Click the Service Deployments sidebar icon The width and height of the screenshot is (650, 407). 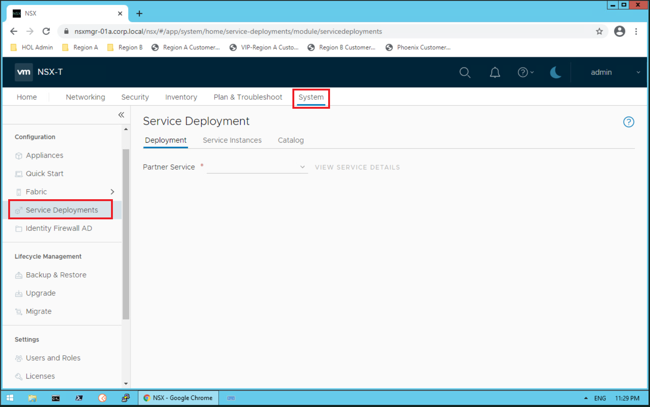click(x=19, y=210)
